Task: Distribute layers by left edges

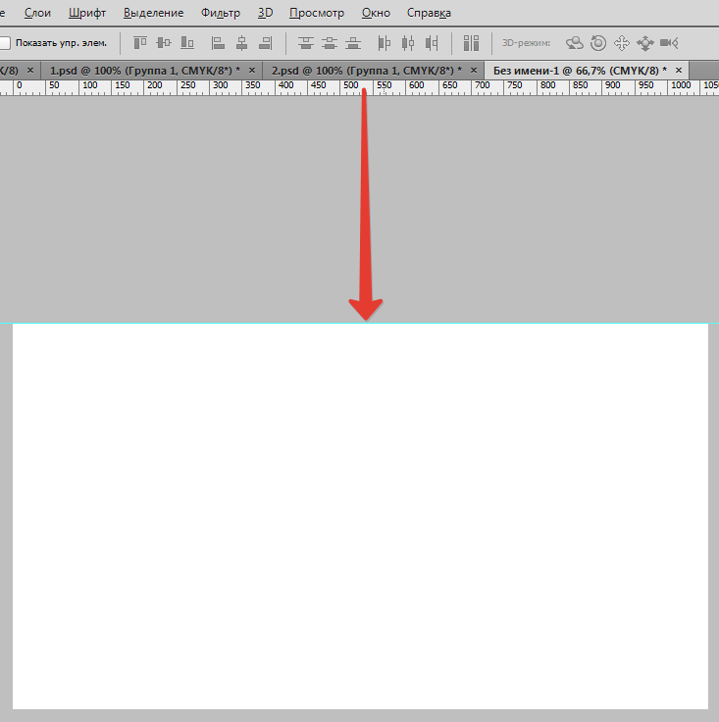Action: pyautogui.click(x=384, y=43)
